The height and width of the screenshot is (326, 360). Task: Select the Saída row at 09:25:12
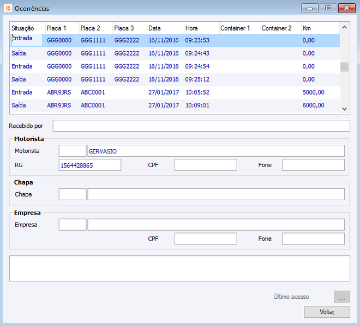[x=175, y=79]
